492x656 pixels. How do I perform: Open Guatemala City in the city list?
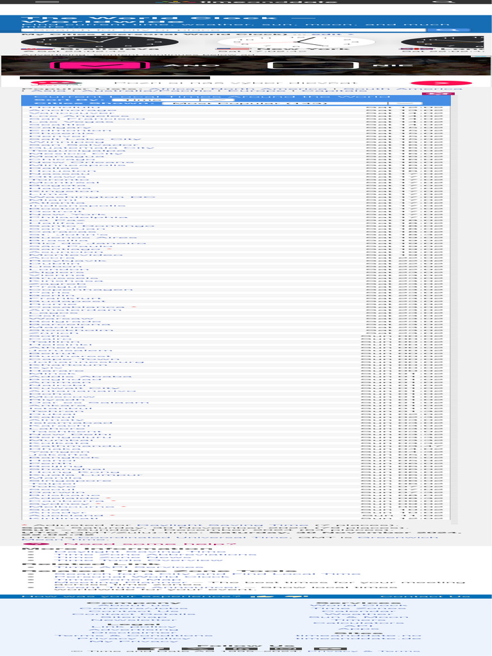[92, 148]
